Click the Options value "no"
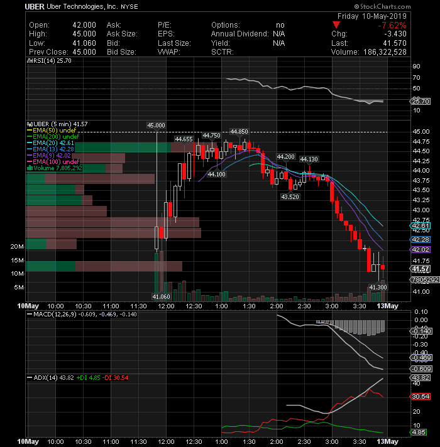 coord(280,25)
